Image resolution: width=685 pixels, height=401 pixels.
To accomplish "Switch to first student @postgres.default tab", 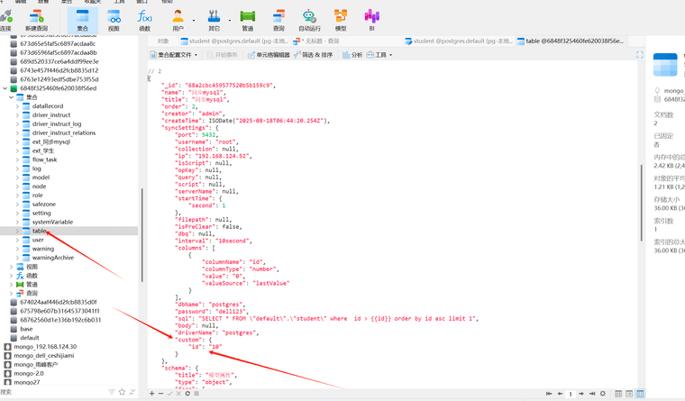I will (234, 41).
